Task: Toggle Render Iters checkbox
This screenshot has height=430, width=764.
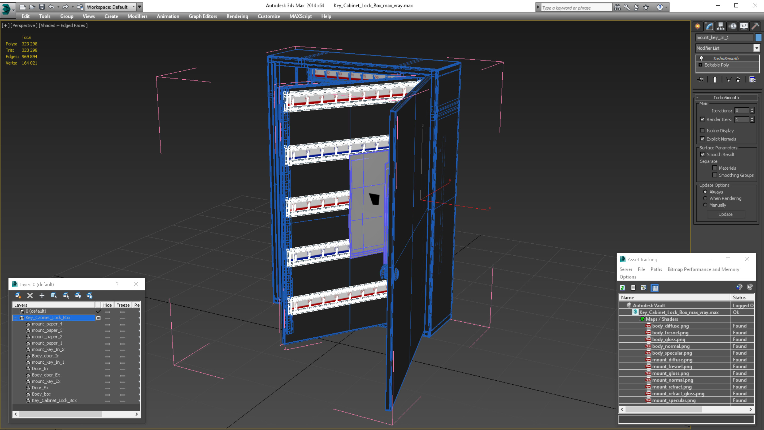Action: pos(702,119)
